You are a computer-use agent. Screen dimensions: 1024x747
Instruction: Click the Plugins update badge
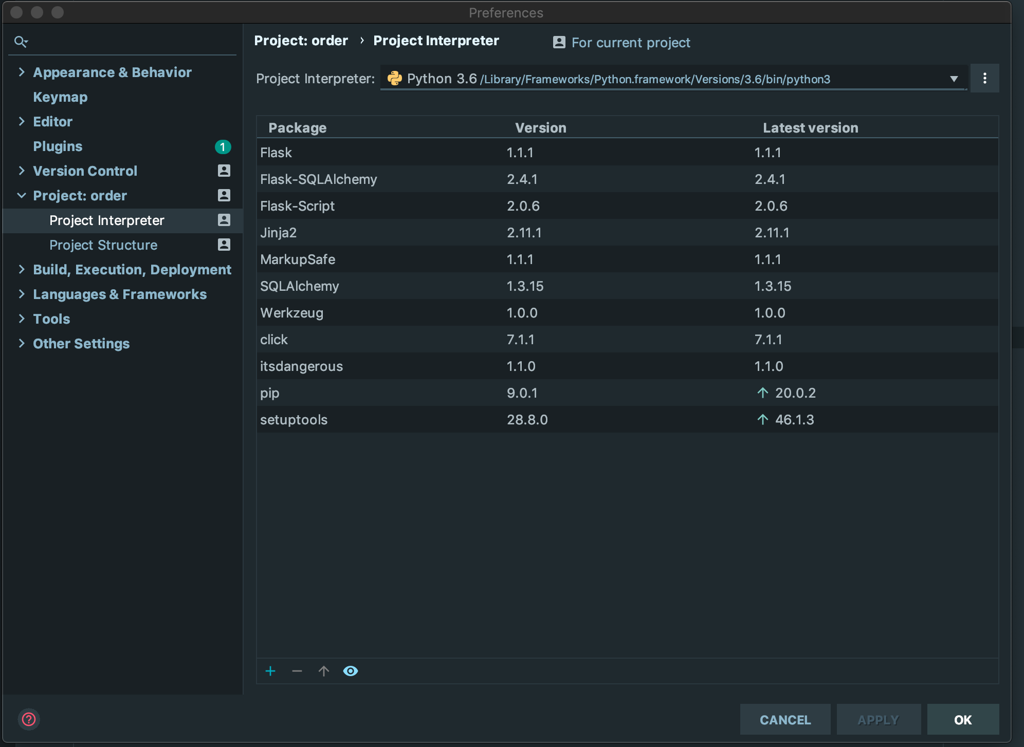[223, 147]
